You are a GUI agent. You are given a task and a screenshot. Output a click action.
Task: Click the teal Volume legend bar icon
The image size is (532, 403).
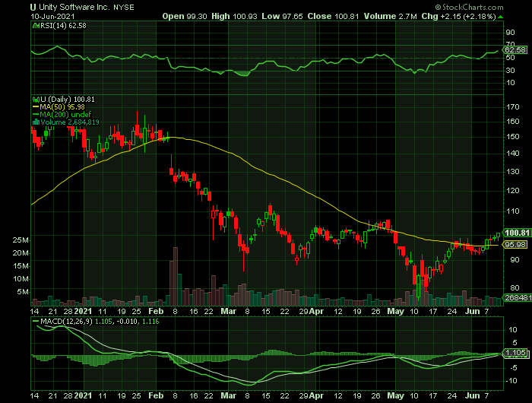pos(34,120)
